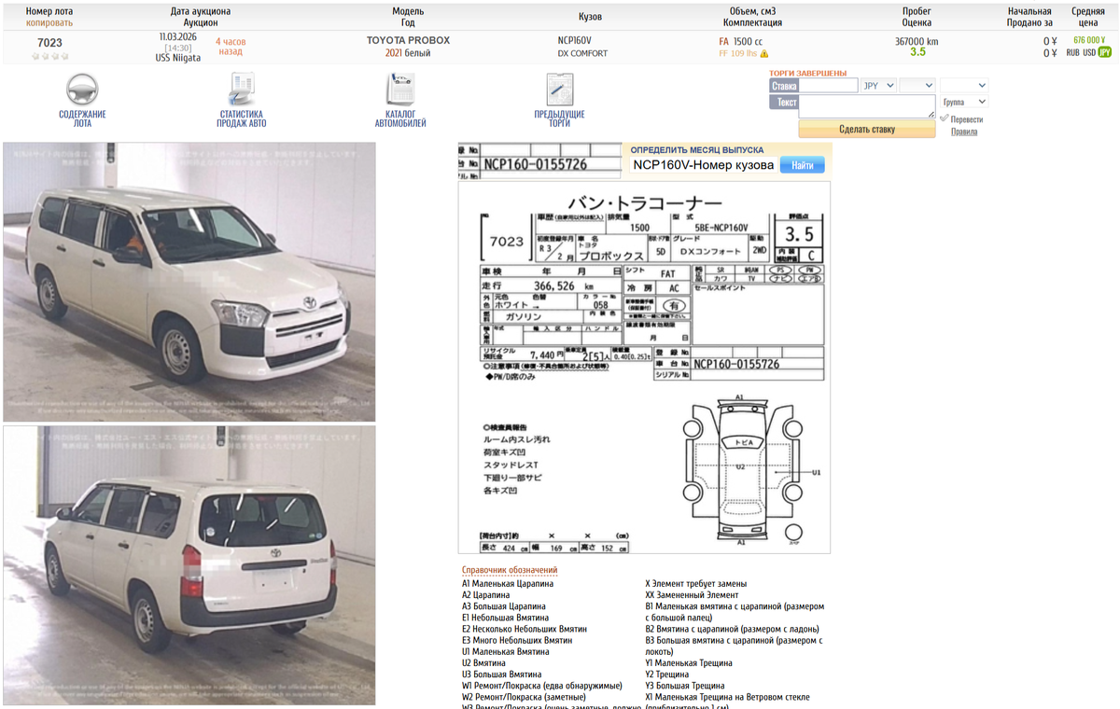Click the ТОРГИ ЗАВЕРШЕНЫ status text
This screenshot has height=709, width=1120.
[807, 73]
